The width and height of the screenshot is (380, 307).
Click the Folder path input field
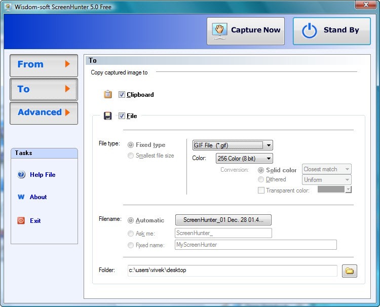(232, 271)
